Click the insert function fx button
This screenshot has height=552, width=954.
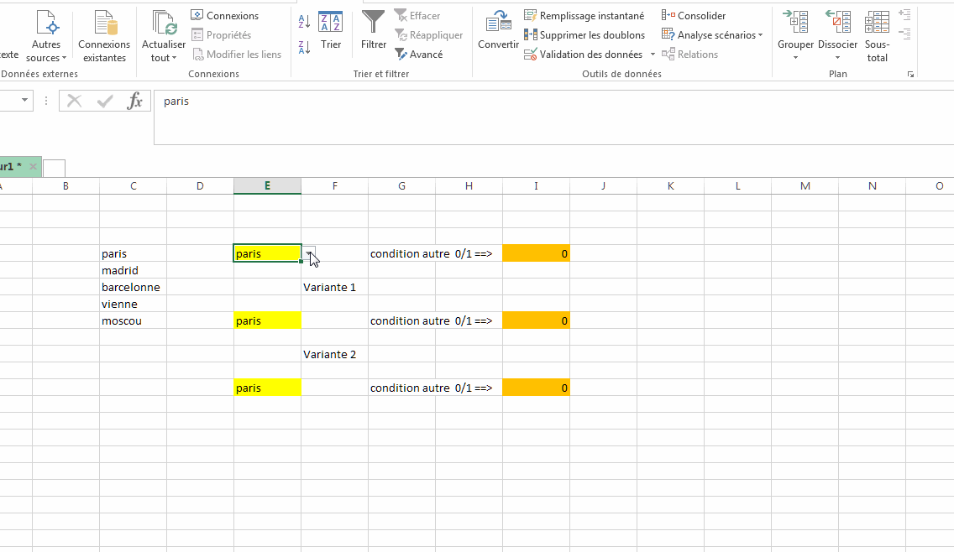tap(134, 102)
